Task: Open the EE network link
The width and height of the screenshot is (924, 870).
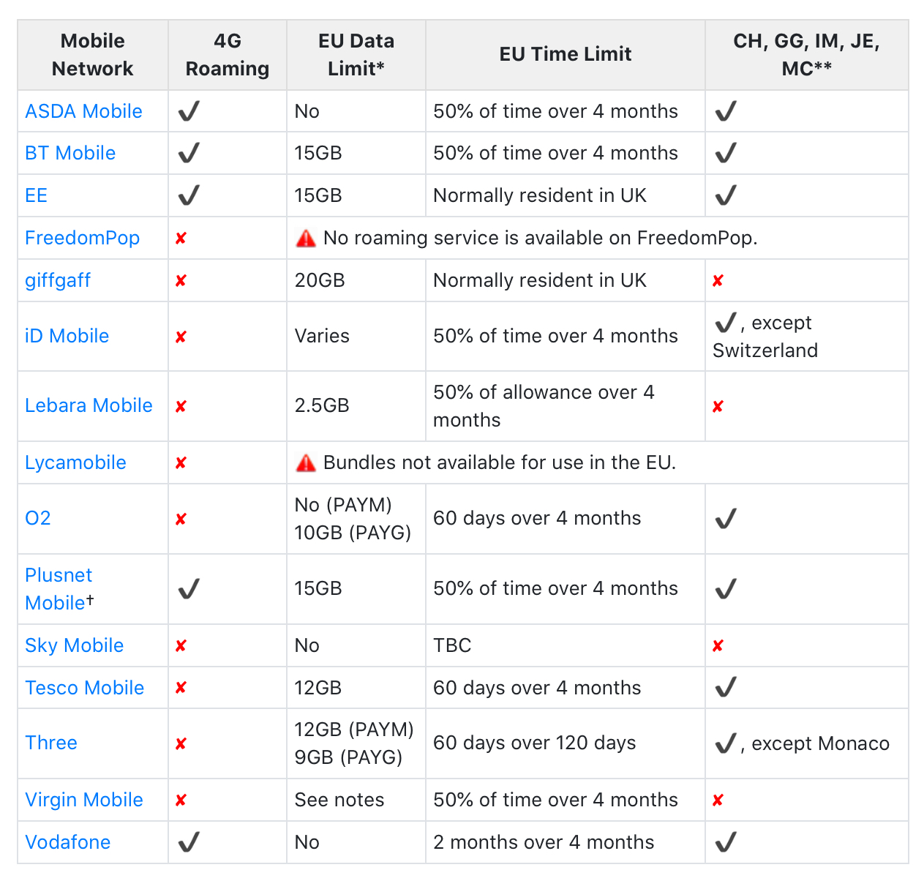Action: pyautogui.click(x=36, y=195)
